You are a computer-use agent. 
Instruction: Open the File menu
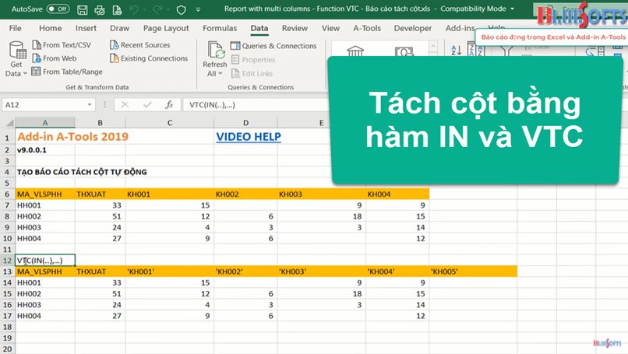tap(16, 28)
